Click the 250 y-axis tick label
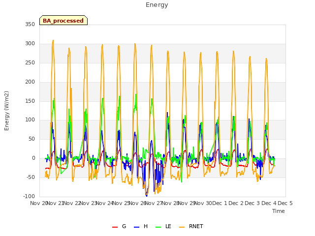 pyautogui.click(x=30, y=62)
